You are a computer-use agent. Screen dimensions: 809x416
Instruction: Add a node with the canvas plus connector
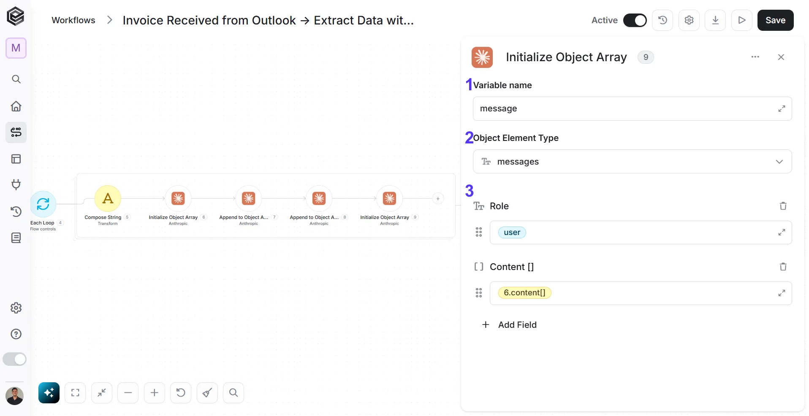pyautogui.click(x=438, y=199)
